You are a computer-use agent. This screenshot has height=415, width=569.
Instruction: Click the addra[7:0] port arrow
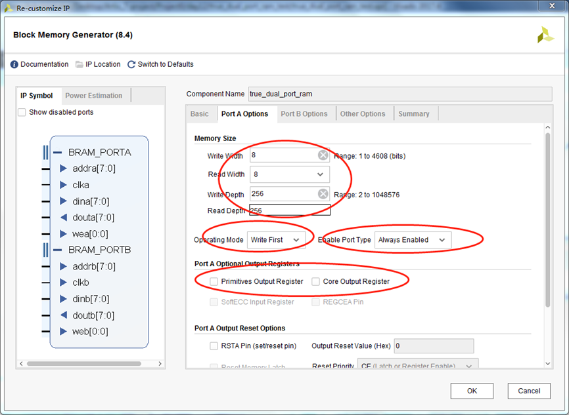[x=63, y=168]
